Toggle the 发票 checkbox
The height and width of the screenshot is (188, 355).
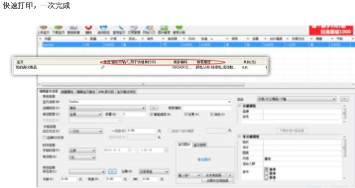186,114
